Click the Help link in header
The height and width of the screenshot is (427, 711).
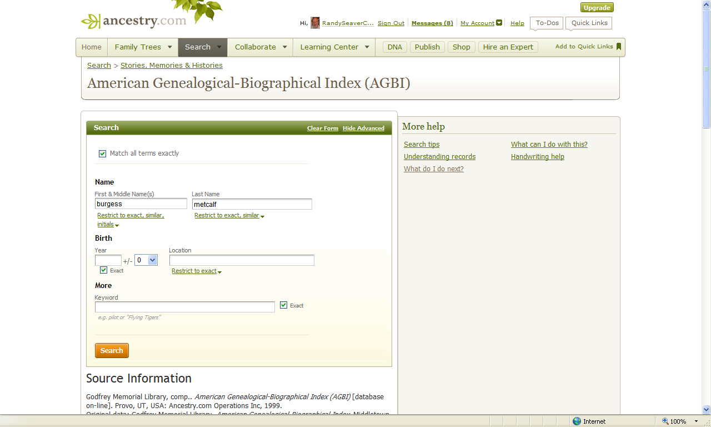click(517, 23)
